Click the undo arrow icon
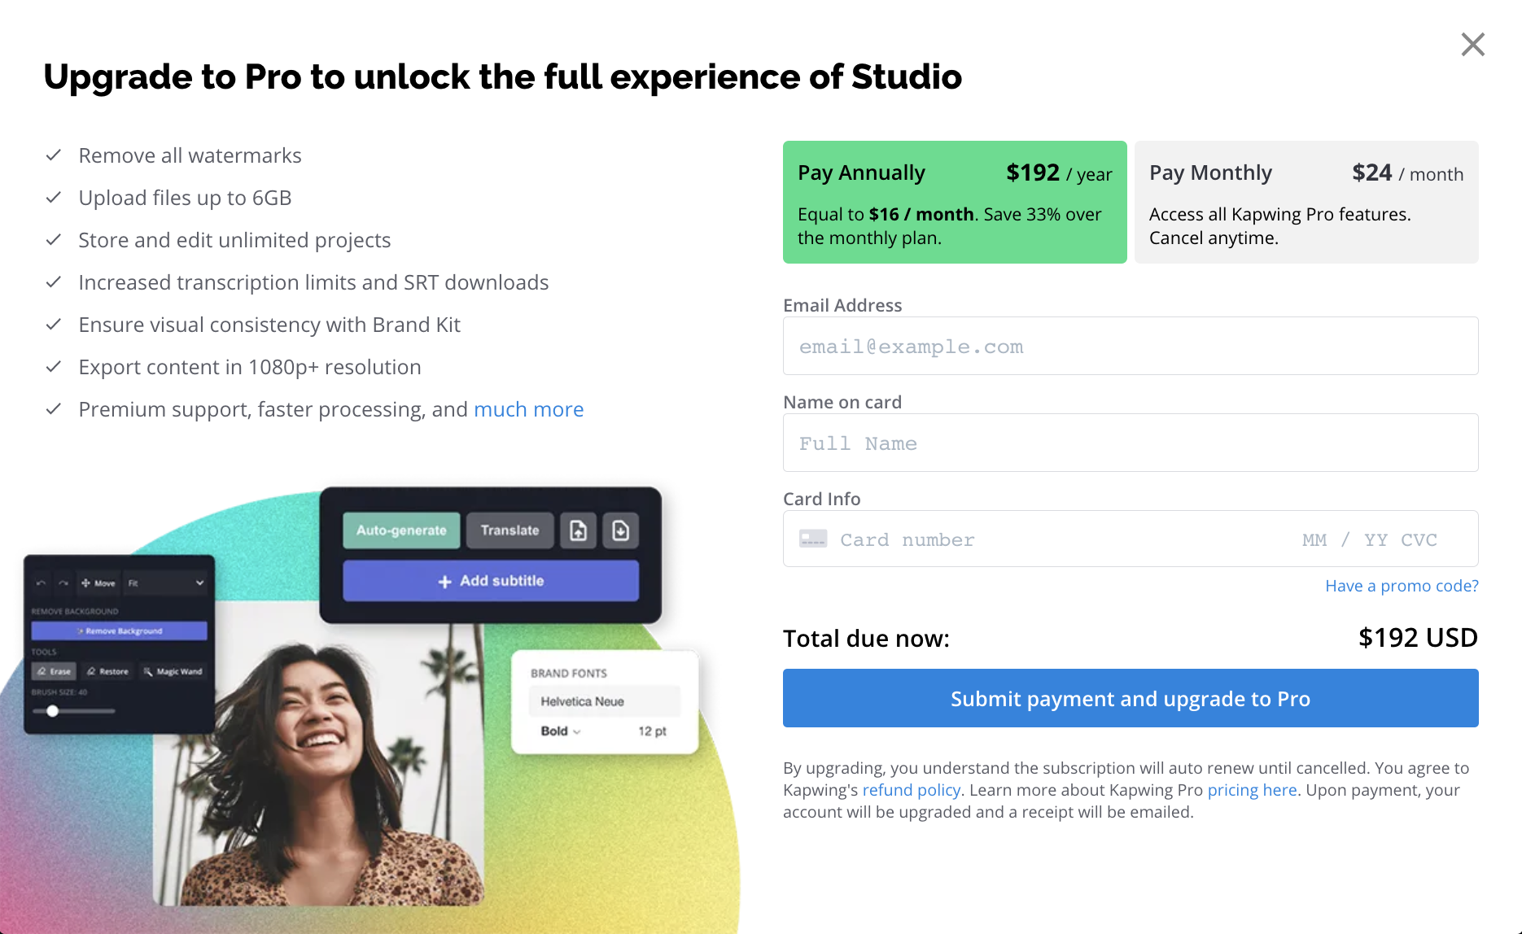This screenshot has height=934, width=1522. click(x=41, y=583)
